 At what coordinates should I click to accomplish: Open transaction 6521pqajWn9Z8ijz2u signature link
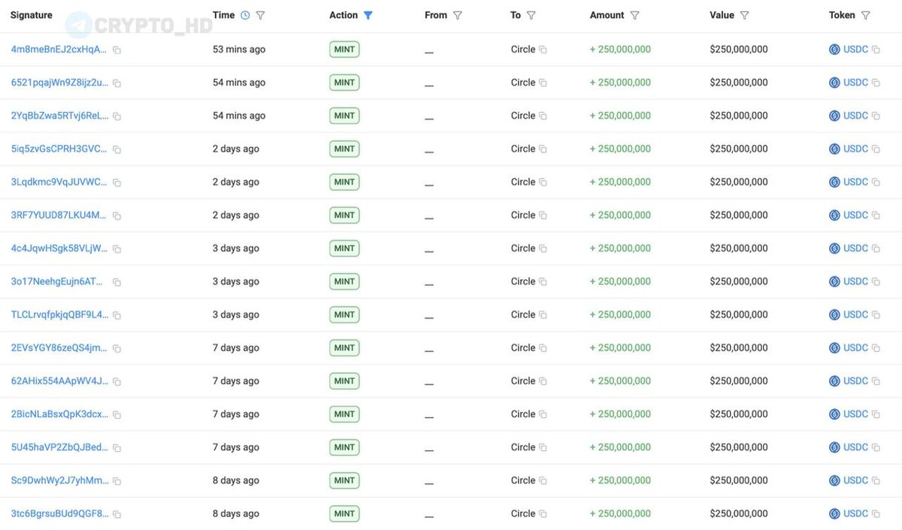[59, 83]
